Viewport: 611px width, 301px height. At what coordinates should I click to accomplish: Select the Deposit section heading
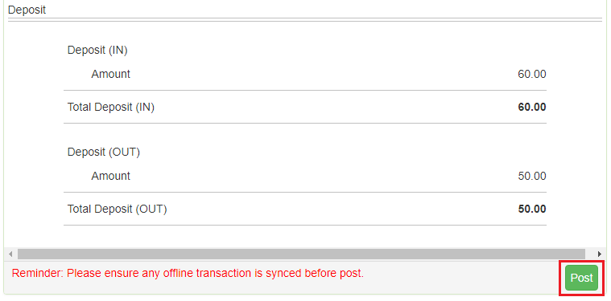[x=27, y=10]
